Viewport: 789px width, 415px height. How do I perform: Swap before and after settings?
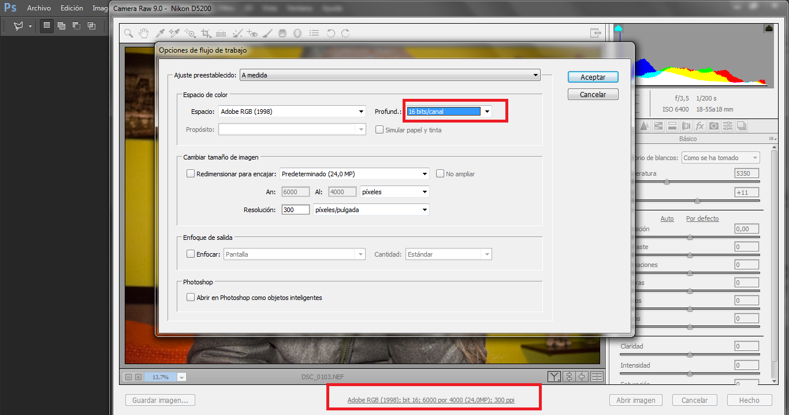click(569, 377)
